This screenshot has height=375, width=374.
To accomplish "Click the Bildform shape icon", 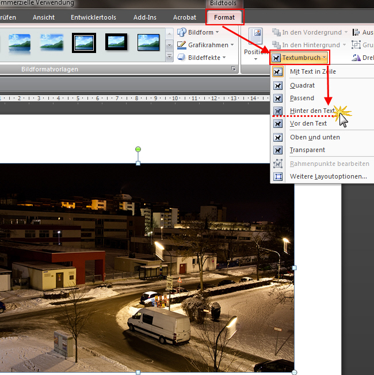I will [182, 32].
